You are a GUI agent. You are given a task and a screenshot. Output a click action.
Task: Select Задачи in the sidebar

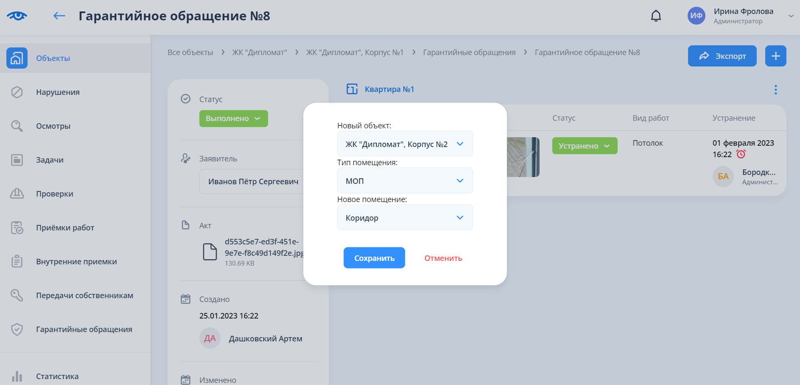click(x=50, y=160)
